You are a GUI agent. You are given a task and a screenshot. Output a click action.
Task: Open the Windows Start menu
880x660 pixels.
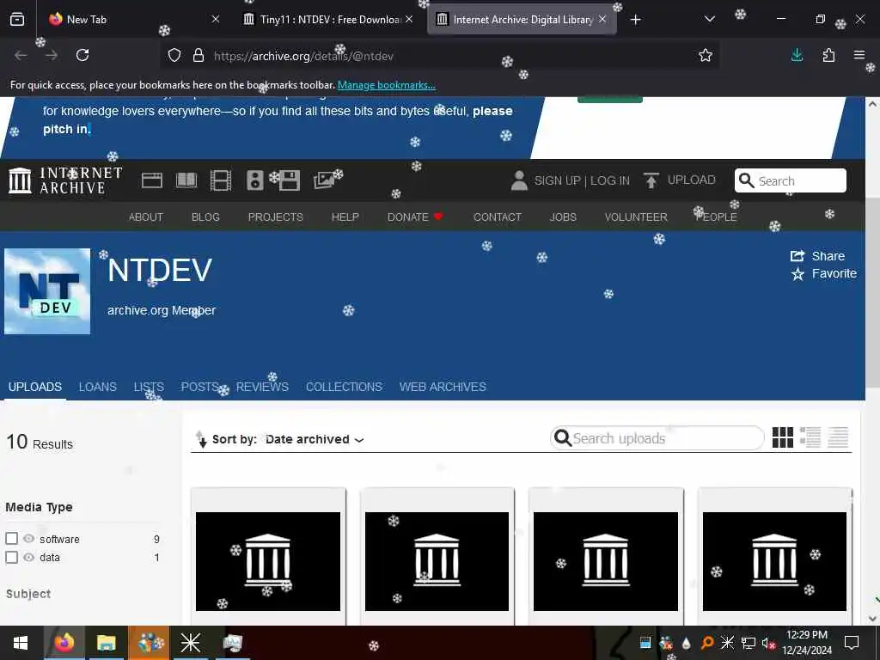pos(21,643)
